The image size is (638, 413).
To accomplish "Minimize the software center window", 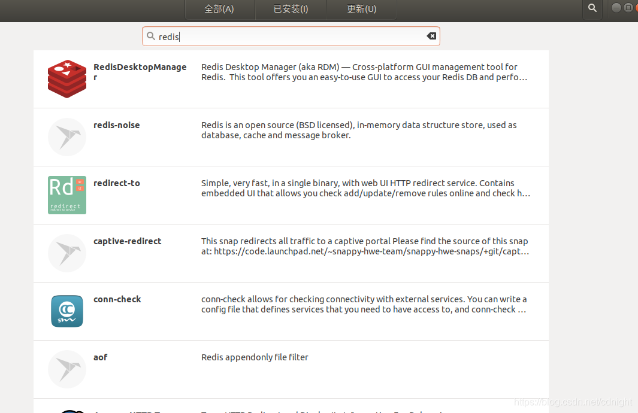I will pos(616,8).
